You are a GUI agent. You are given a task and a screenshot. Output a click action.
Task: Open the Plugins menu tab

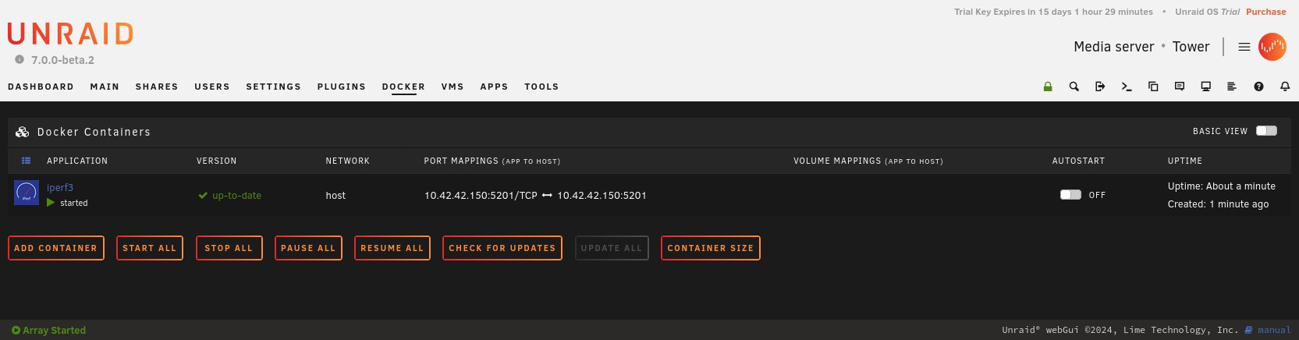341,87
